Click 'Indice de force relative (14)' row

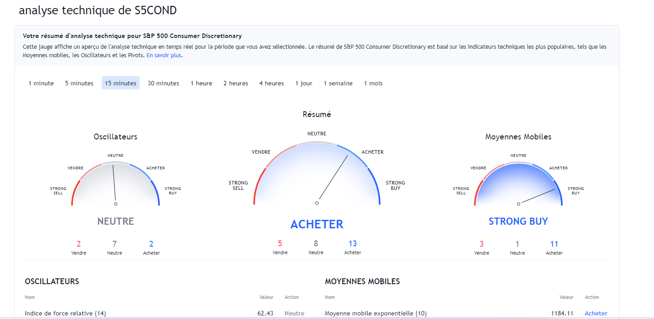[165, 313]
